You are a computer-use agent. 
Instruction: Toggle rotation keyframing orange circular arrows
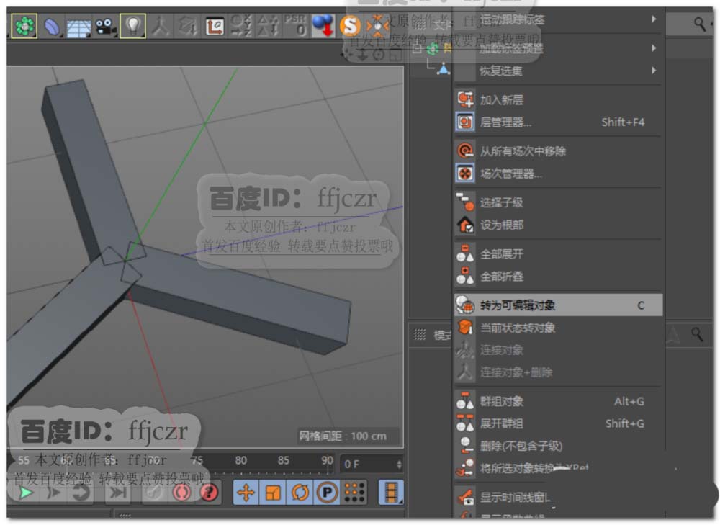click(300, 493)
